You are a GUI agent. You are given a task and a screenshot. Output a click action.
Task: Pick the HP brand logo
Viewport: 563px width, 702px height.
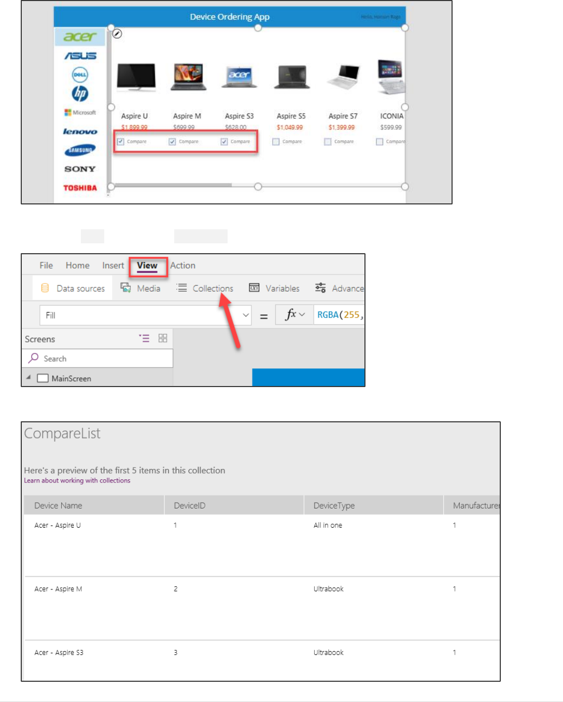80,93
